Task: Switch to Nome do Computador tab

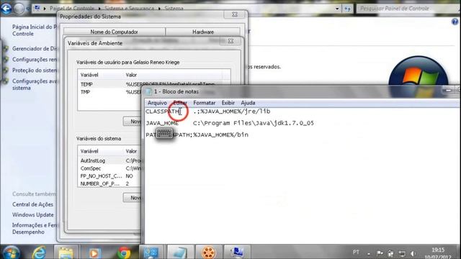Action: 114,32
